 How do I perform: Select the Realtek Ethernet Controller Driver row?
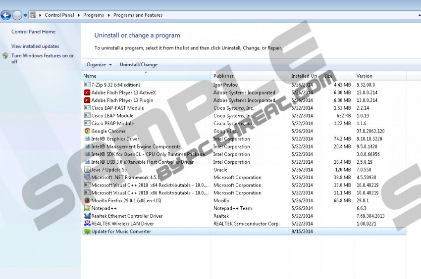tap(127, 216)
